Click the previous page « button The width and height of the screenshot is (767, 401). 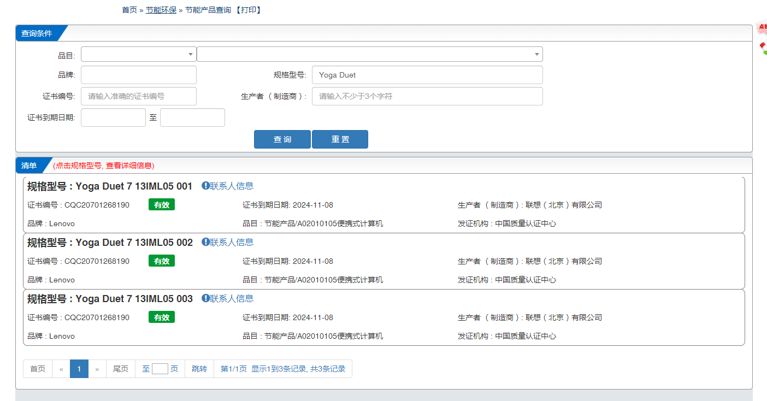pyautogui.click(x=61, y=369)
